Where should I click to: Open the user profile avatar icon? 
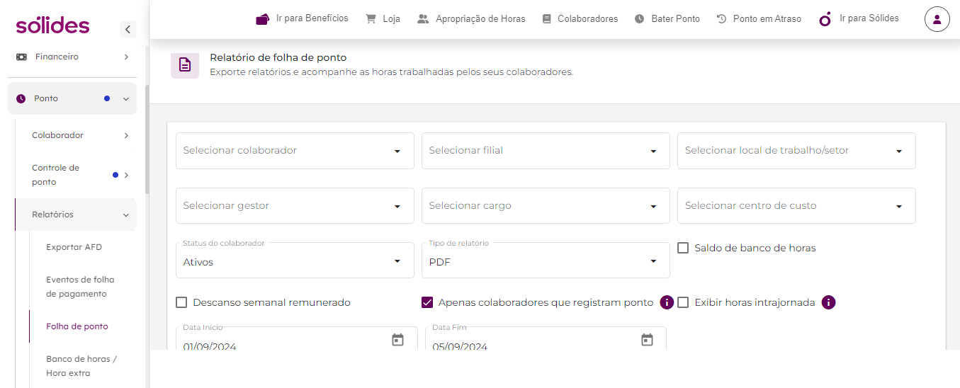(x=937, y=19)
